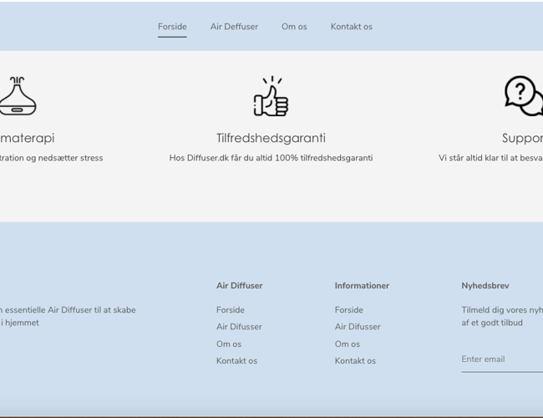The height and width of the screenshot is (418, 543).
Task: Open Om os under Air Diffuser column
Action: pyautogui.click(x=229, y=344)
